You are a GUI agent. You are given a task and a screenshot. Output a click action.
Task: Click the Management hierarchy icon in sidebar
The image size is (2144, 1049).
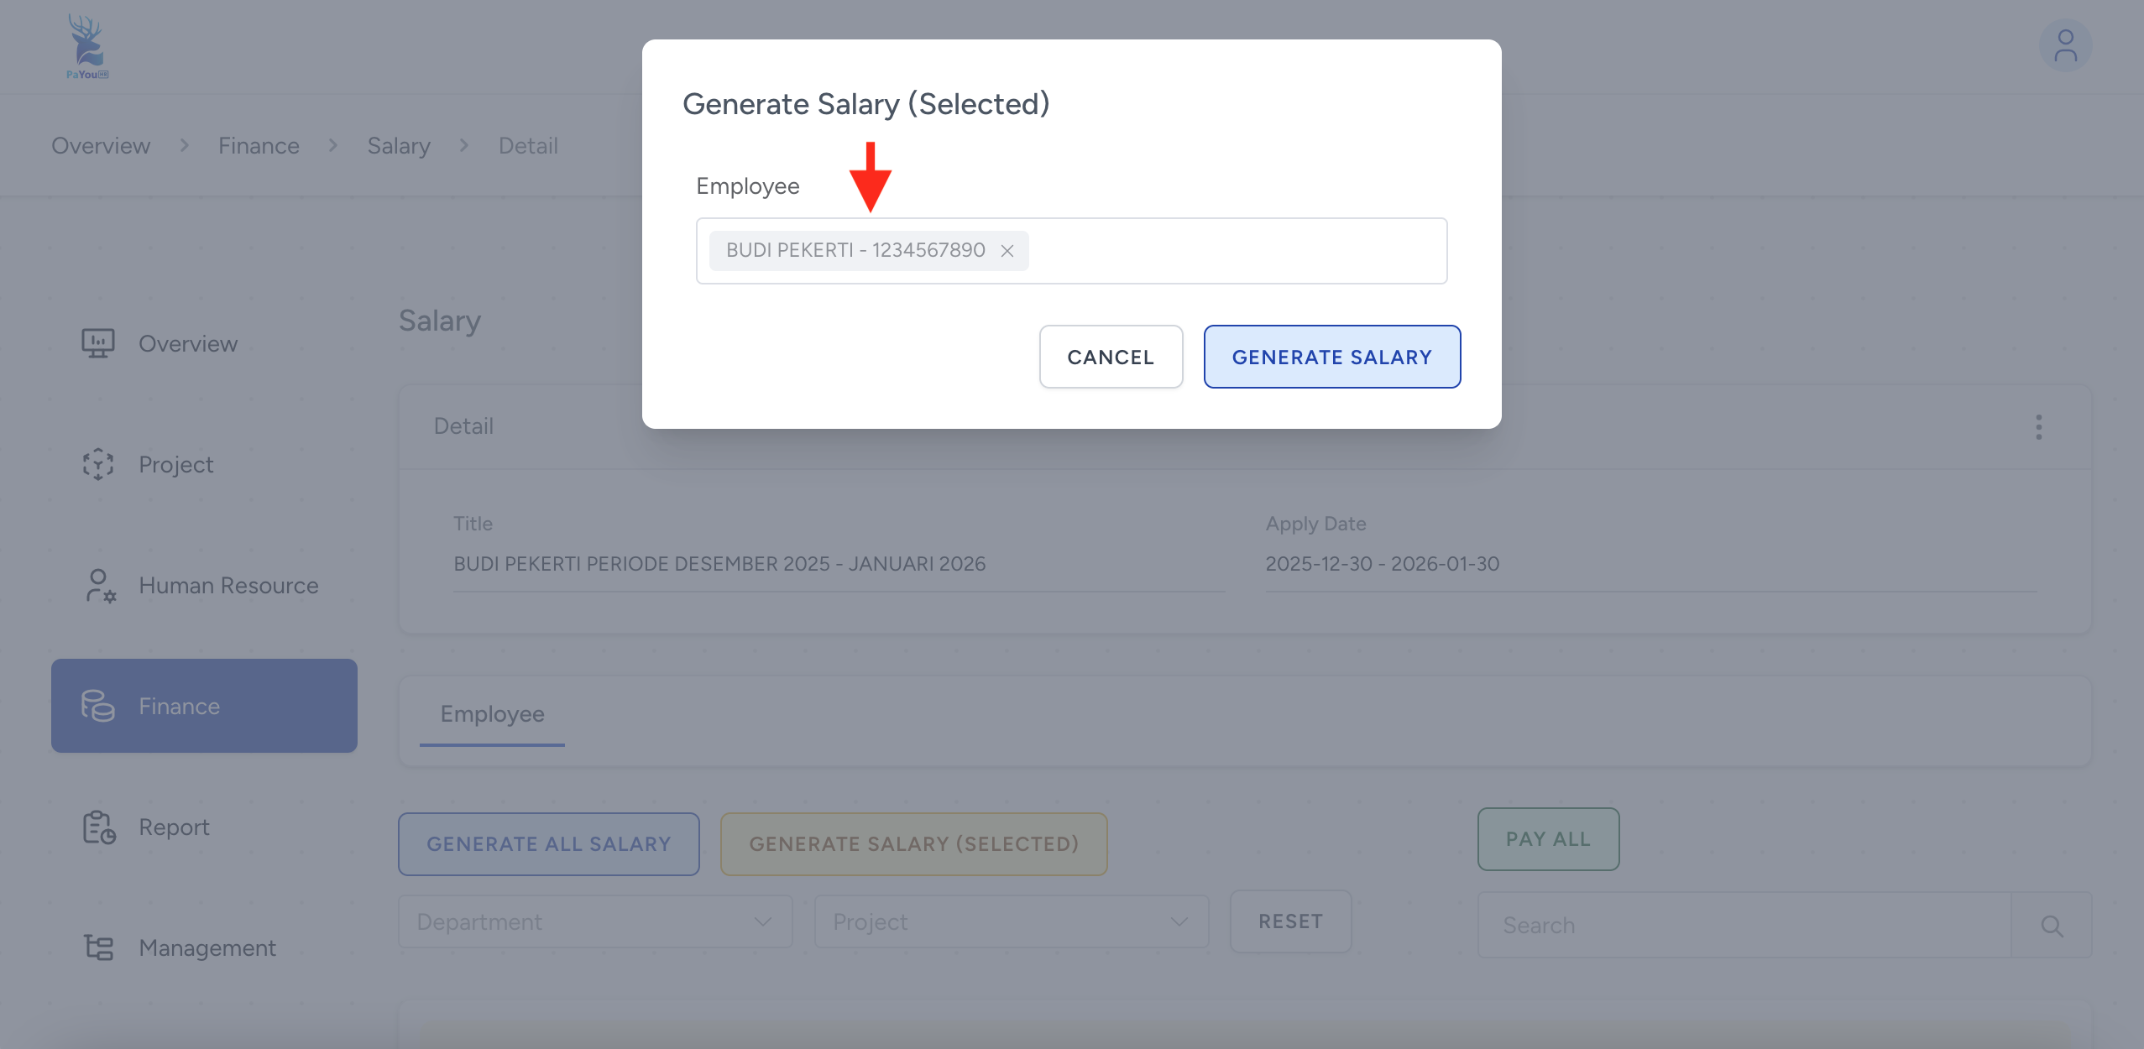(98, 947)
